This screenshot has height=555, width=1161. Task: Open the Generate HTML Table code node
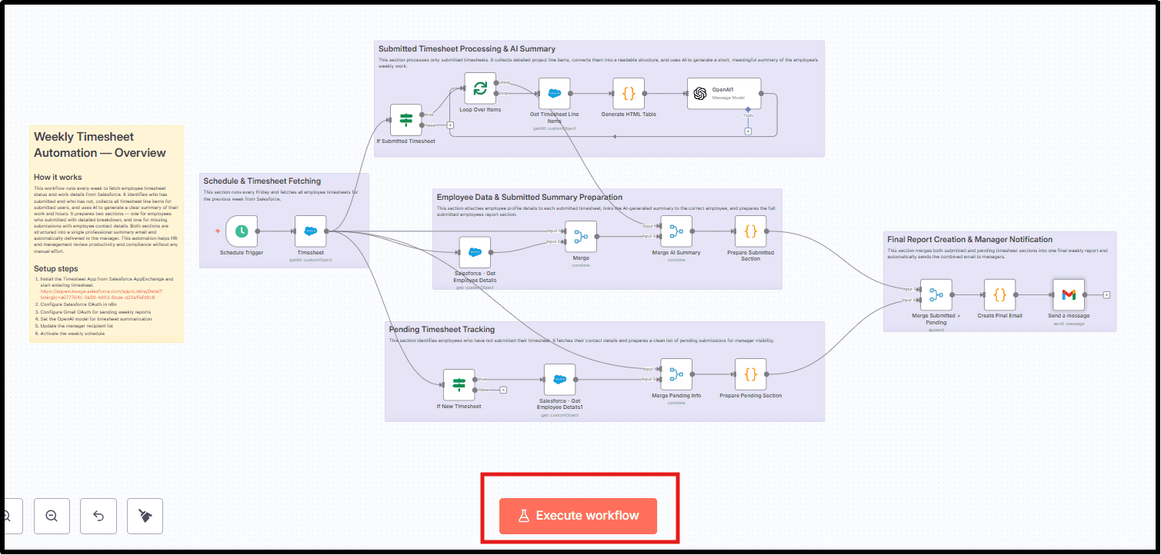coord(629,93)
